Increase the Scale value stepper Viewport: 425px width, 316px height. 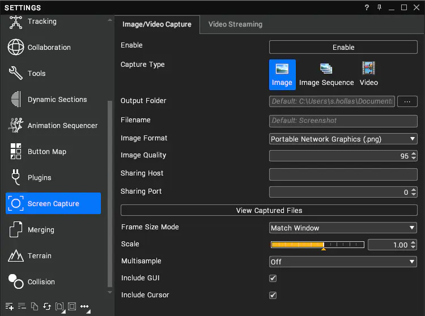click(x=413, y=242)
